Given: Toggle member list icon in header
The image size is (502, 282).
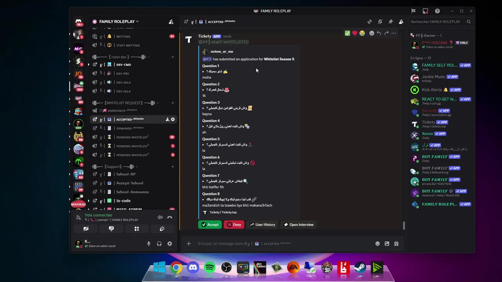Looking at the screenshot, I should coord(401,22).
